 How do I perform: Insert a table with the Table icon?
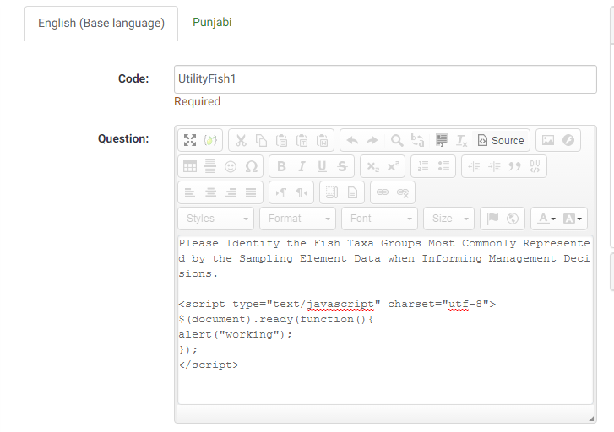coord(190,166)
